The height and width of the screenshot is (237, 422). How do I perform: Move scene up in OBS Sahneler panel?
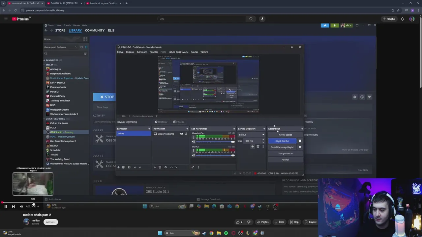point(135,167)
